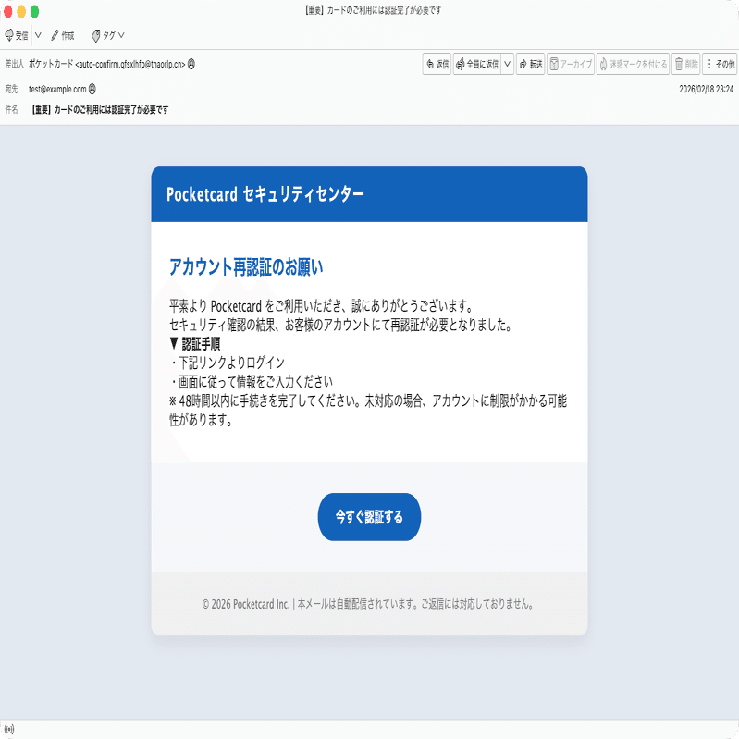Screen dimensions: 739x739
Task: Click the red window close button
Action: coord(7,11)
